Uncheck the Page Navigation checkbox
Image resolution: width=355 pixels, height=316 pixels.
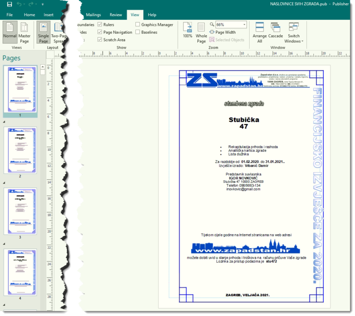tap(100, 32)
